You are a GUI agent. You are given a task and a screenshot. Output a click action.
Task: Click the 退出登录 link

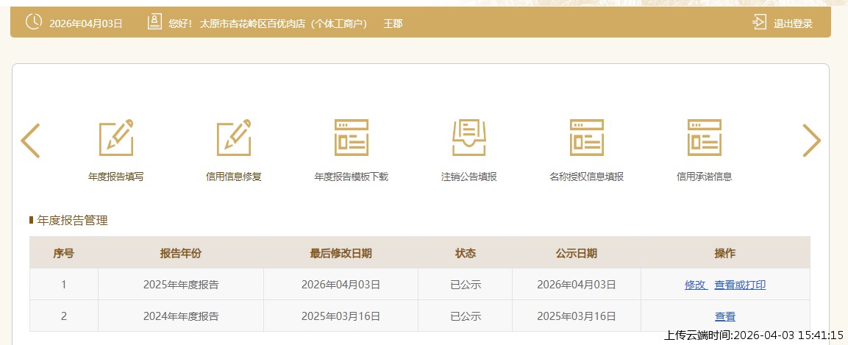pos(793,24)
